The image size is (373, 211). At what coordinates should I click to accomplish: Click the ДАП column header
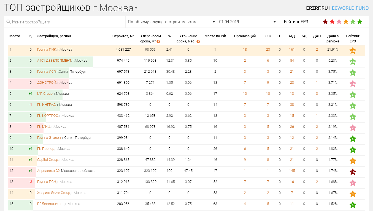pos(317,36)
